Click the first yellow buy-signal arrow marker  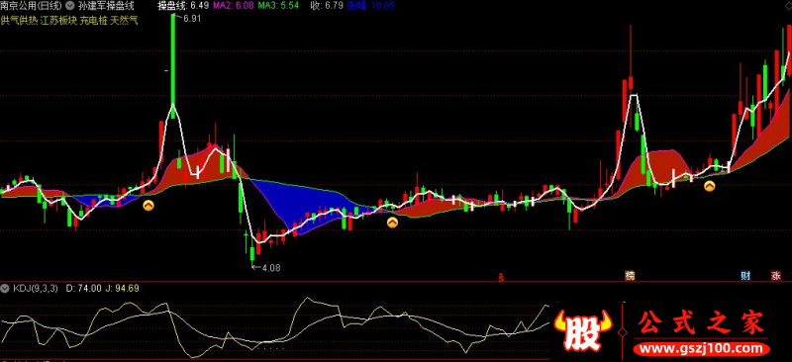click(148, 206)
